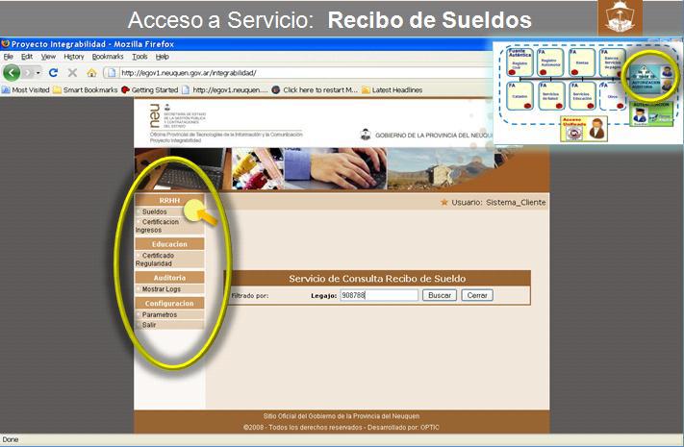Open the History menu
The height and width of the screenshot is (447, 684).
pos(74,57)
